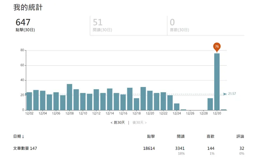Sort by 閱讀 column header
The width and height of the screenshot is (259, 157).
coord(181,136)
